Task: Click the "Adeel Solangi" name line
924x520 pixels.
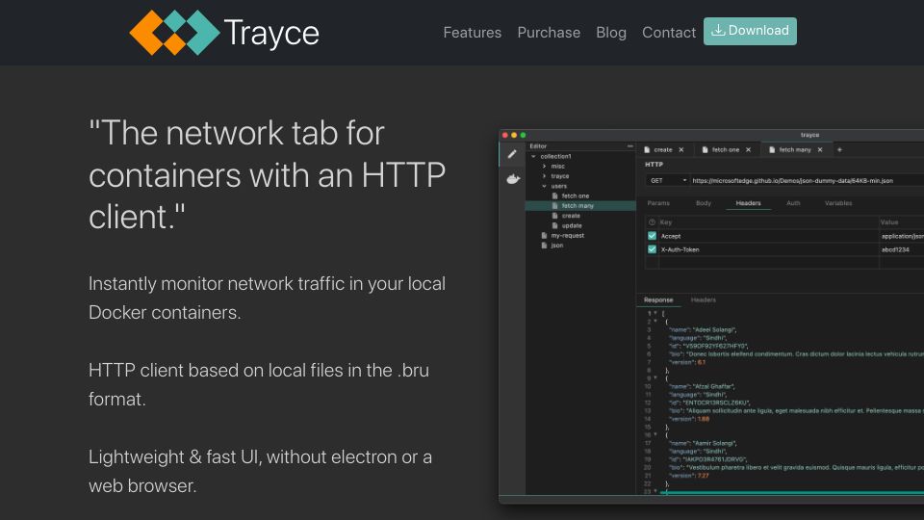Action: (x=703, y=330)
